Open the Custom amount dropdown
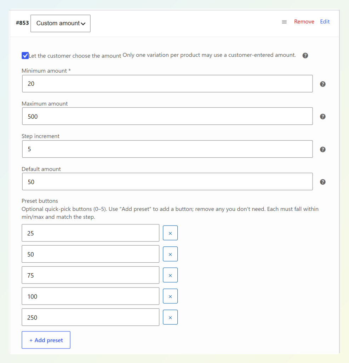Image resolution: width=349 pixels, height=363 pixels. click(61, 23)
